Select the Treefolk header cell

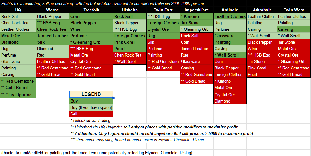91,10
